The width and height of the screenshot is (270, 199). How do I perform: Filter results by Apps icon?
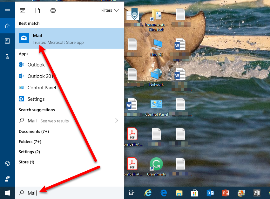click(23, 10)
